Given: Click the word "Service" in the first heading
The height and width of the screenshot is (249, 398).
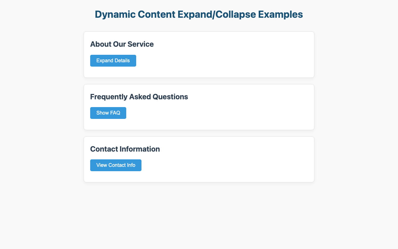Looking at the screenshot, I should click(142, 44).
